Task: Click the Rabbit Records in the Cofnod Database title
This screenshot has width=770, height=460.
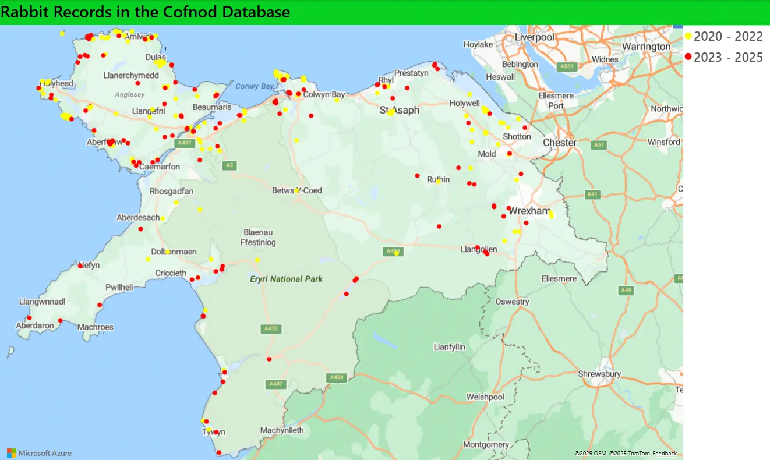Action: click(x=146, y=12)
